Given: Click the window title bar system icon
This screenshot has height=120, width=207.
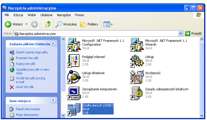Looking at the screenshot, I should pos(5,8).
